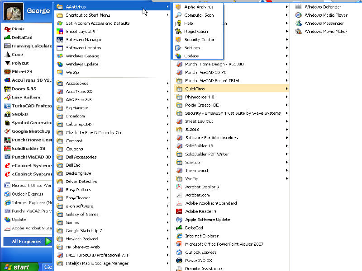Expand the QuickTime folder arrow

point(286,89)
